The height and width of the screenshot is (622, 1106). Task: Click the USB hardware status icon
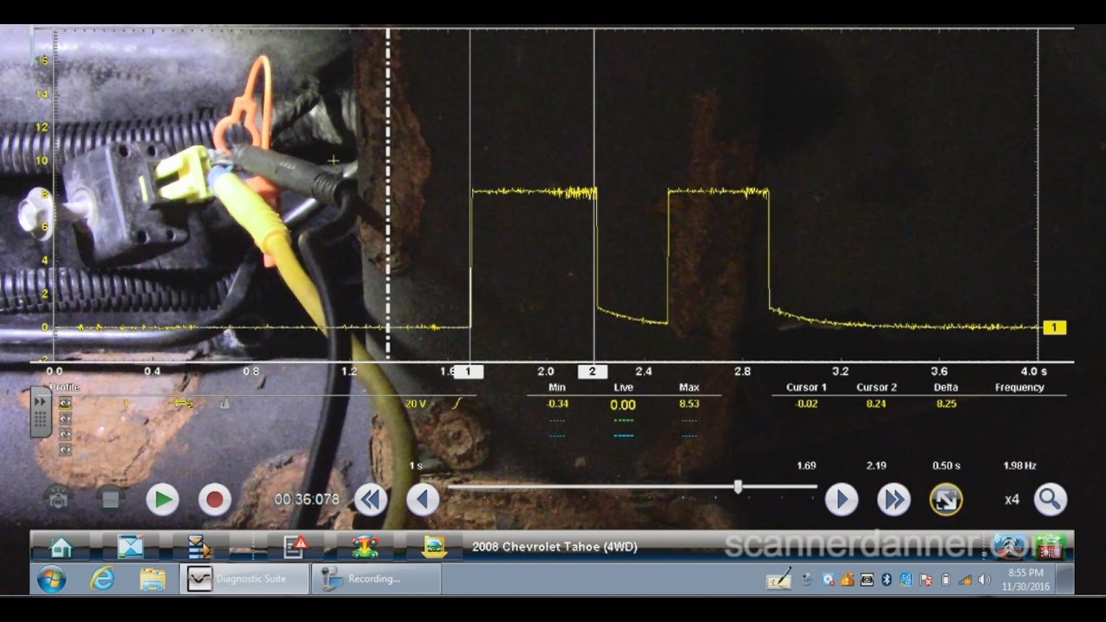[x=1050, y=547]
